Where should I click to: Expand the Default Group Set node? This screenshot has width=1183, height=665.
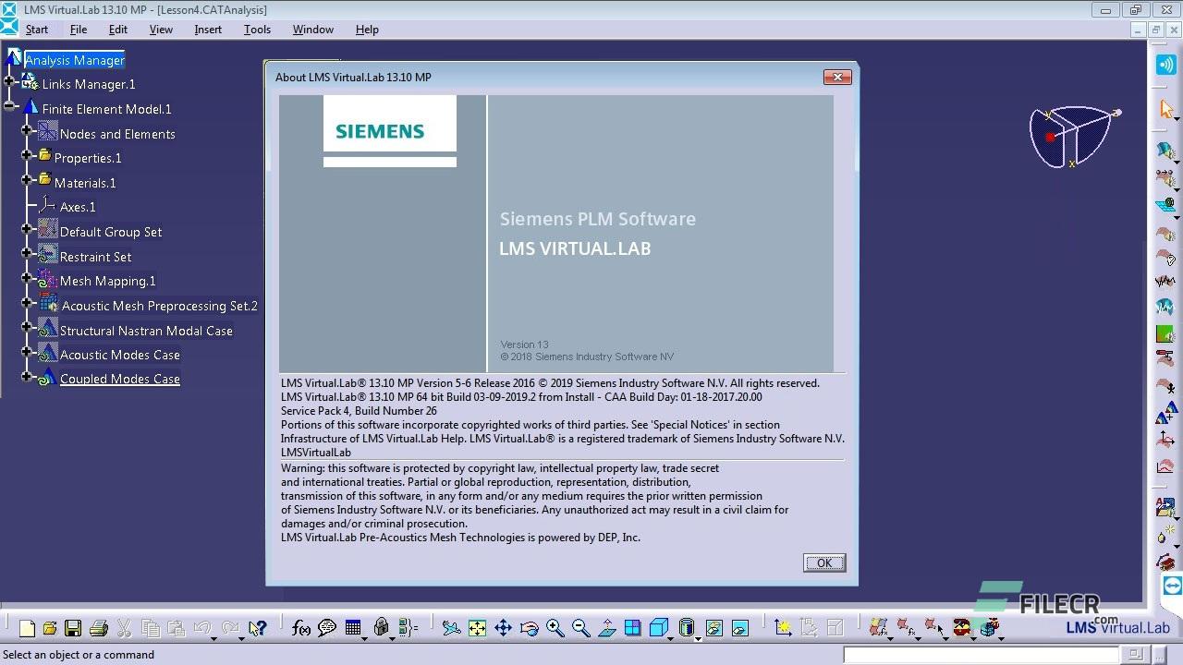coord(27,229)
